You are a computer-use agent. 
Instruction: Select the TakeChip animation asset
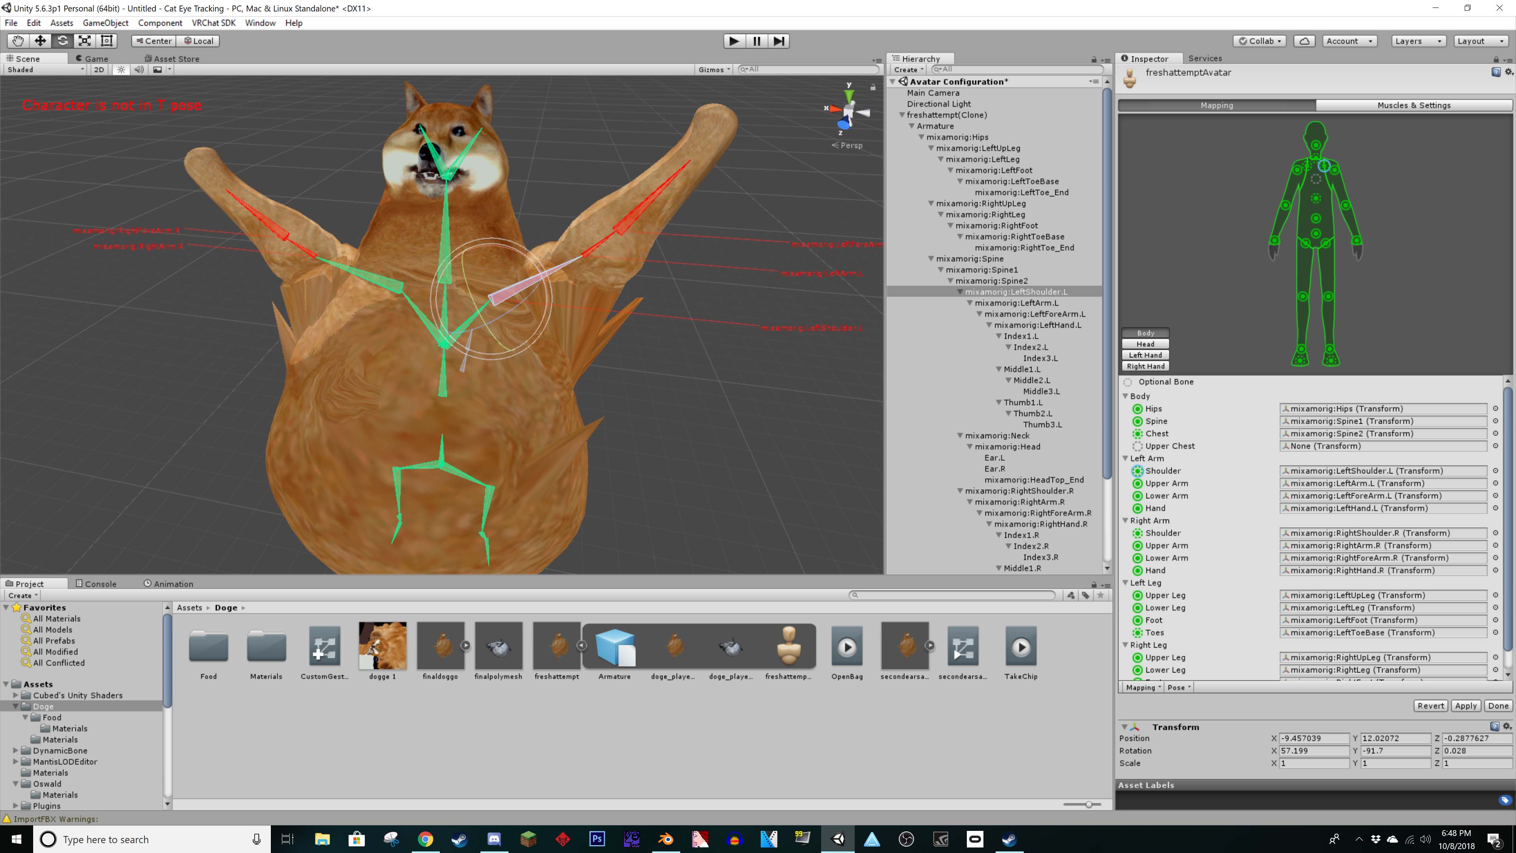pyautogui.click(x=1021, y=650)
